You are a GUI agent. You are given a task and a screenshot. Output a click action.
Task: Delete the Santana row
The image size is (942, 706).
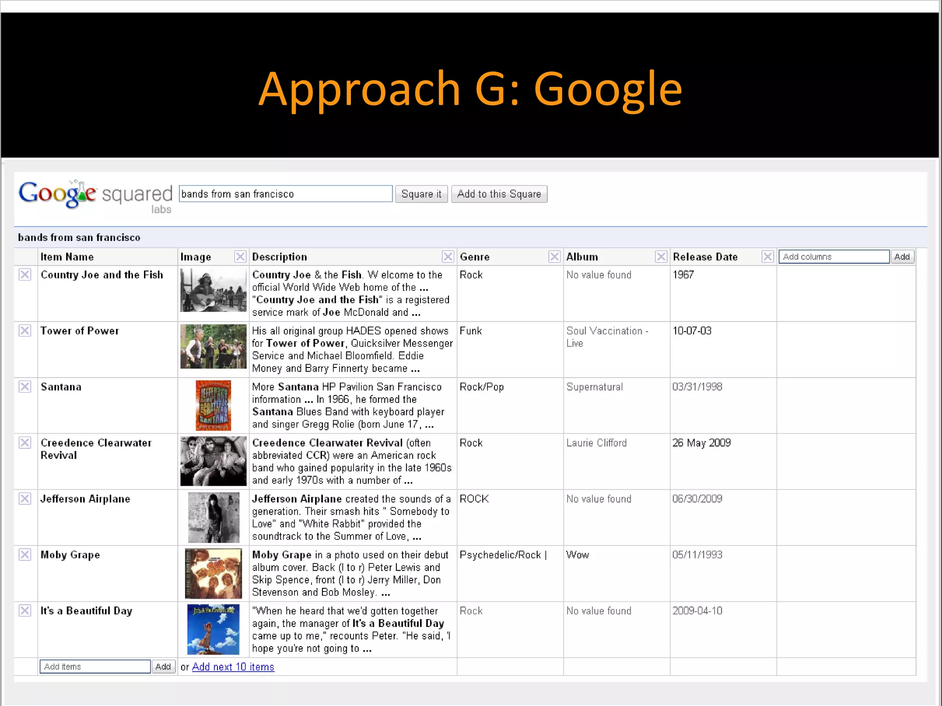click(25, 387)
